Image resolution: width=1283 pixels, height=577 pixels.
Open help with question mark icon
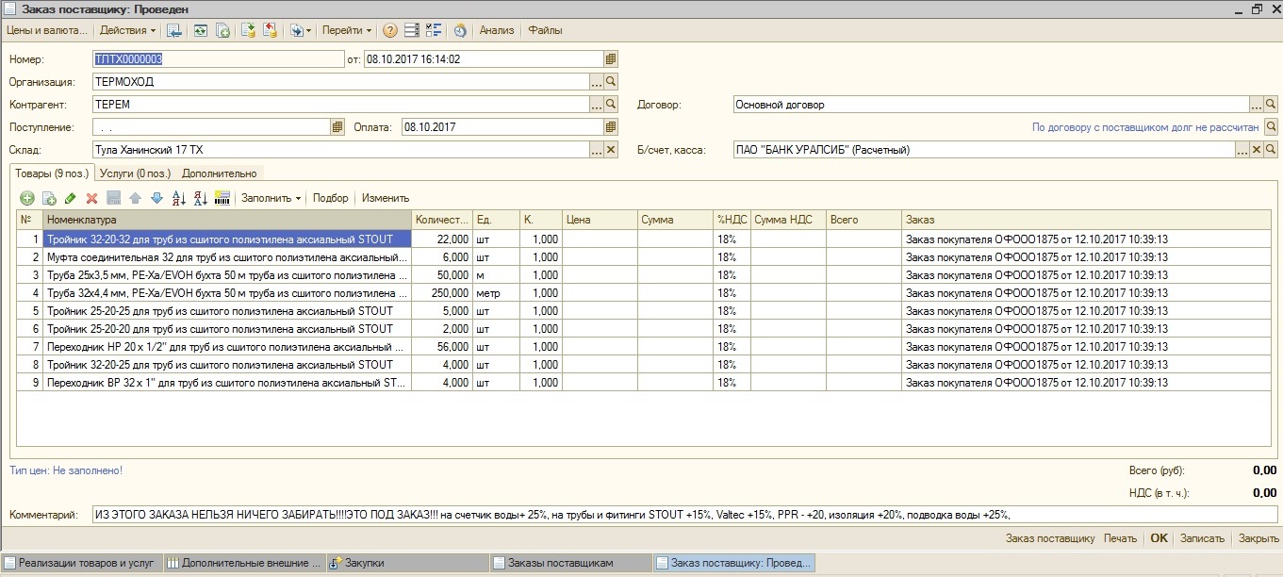pos(389,30)
